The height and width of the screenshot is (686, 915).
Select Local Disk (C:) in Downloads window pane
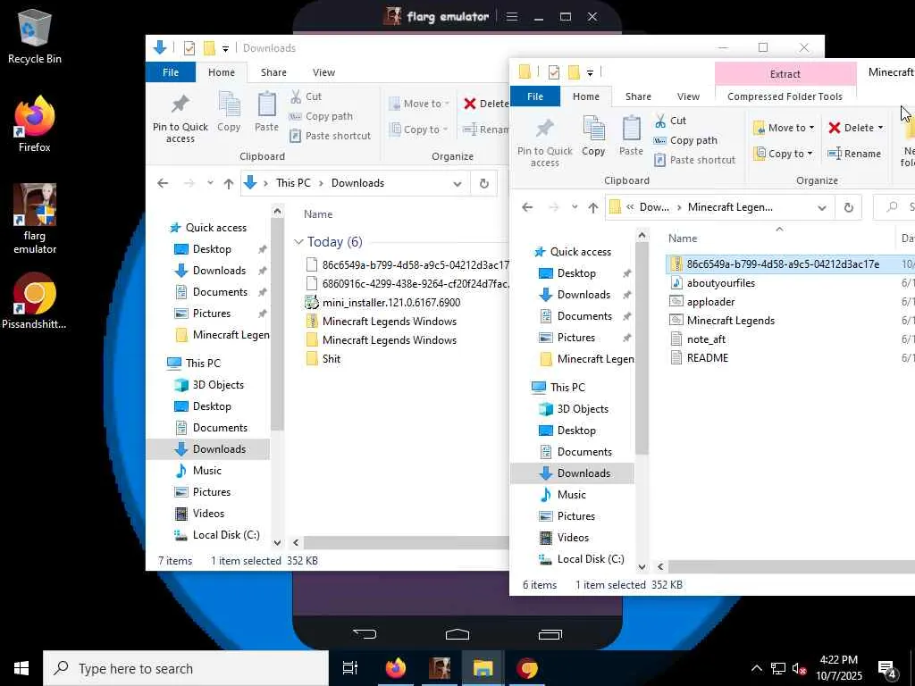tap(226, 535)
